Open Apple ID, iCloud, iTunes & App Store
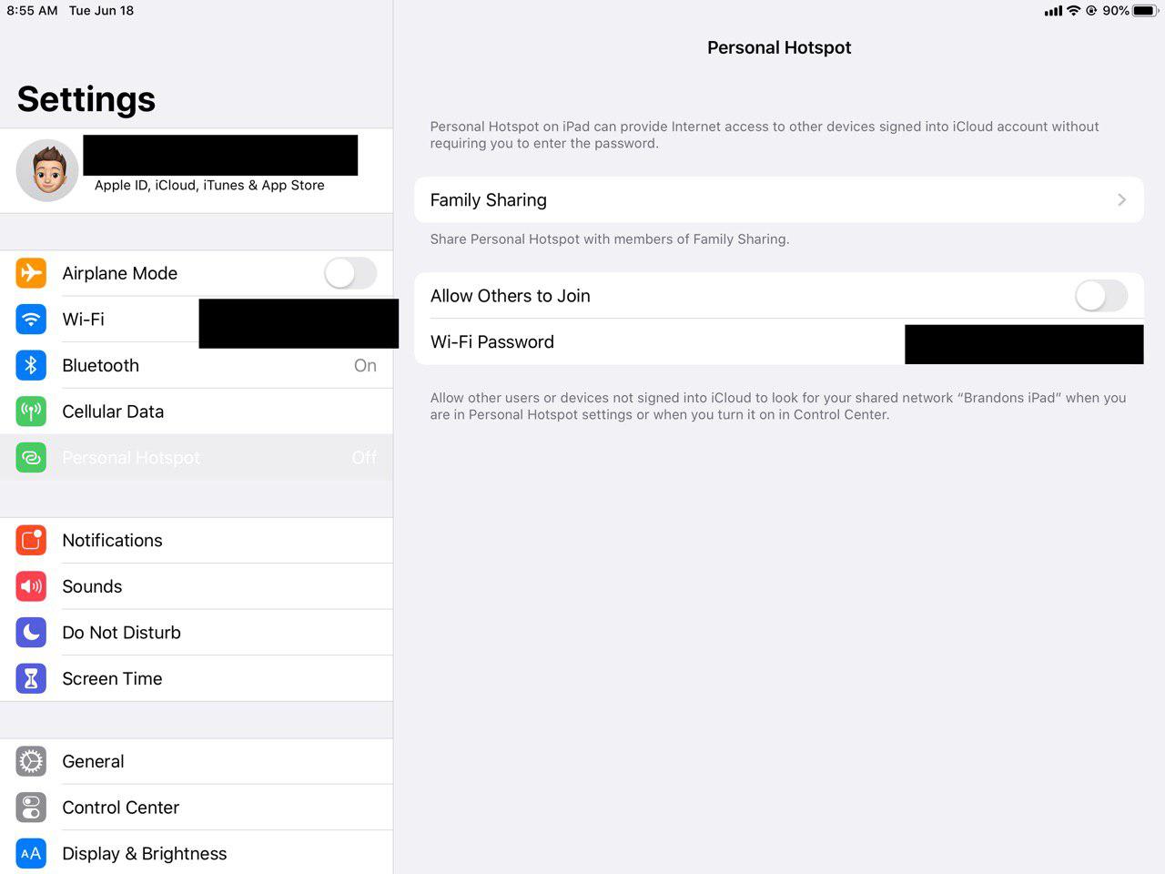 tap(197, 170)
